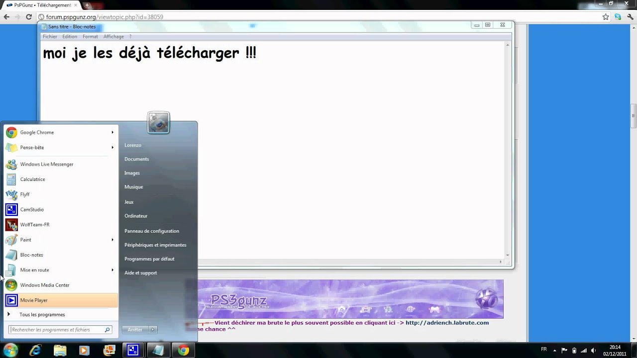The height and width of the screenshot is (358, 637).
Task: Open Ordinateur from the Start menu
Action: [136, 216]
